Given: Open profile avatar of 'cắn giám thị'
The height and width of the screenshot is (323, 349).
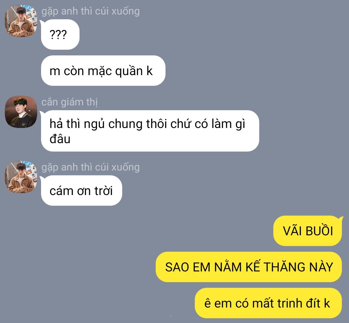Looking at the screenshot, I should [21, 112].
